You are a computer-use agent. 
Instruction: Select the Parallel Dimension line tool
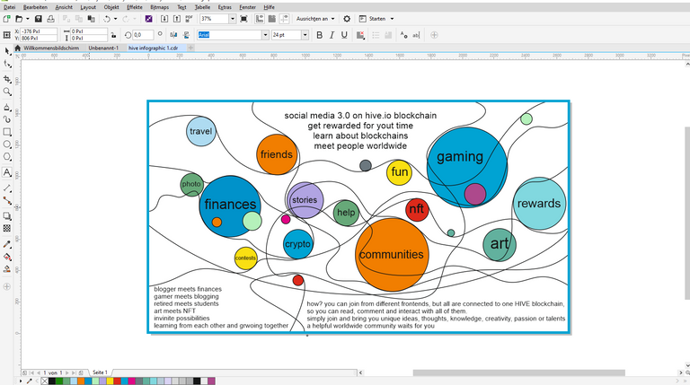[x=7, y=188]
